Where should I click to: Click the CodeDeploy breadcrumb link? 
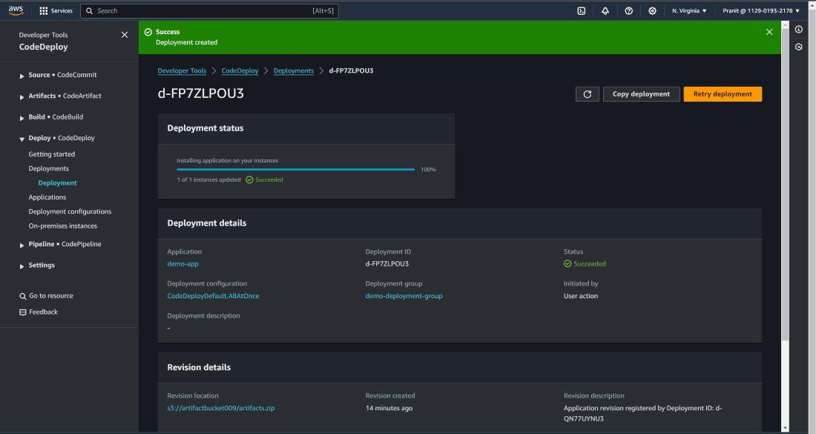pos(240,70)
